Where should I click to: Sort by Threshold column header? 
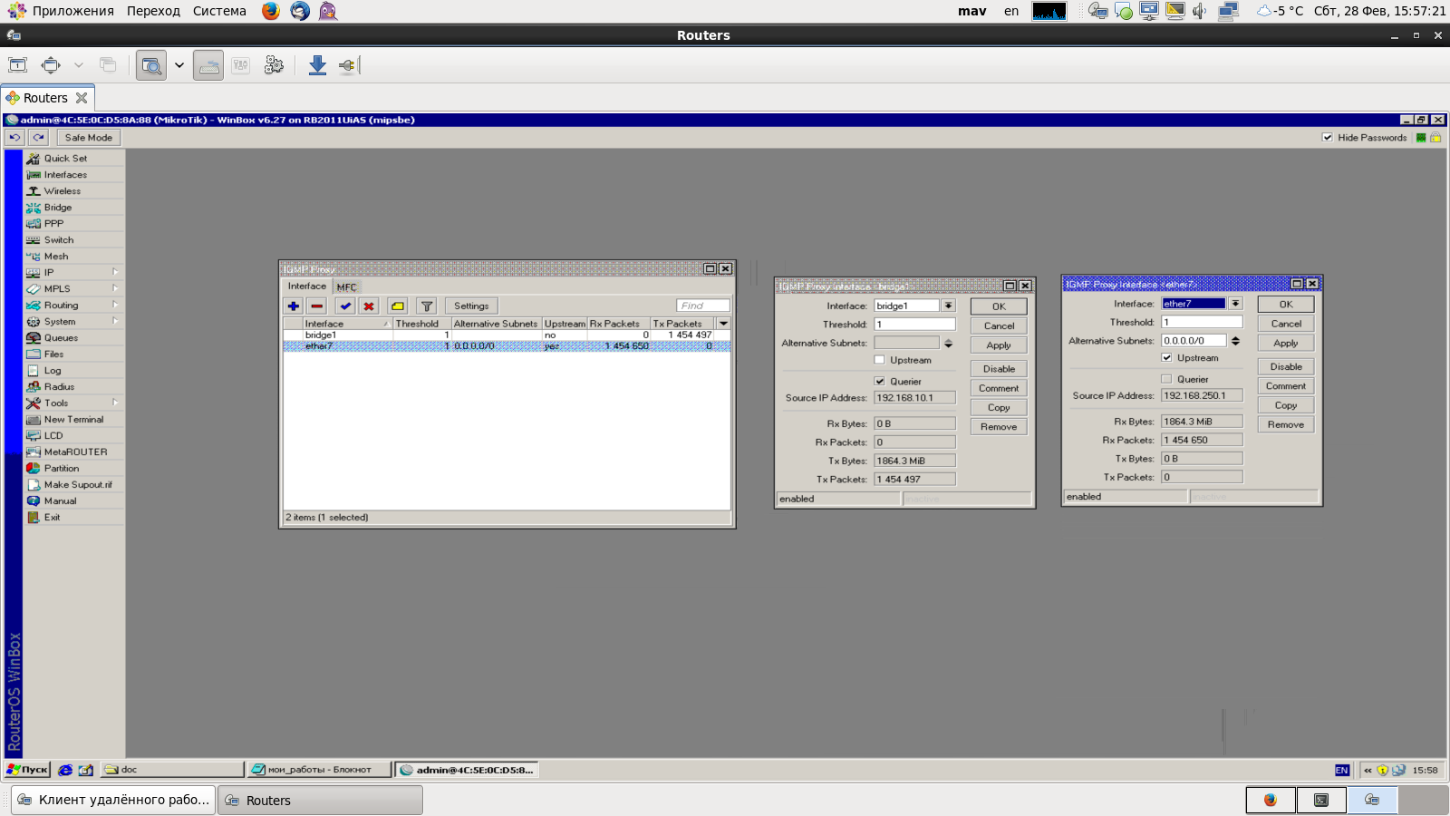tap(421, 324)
